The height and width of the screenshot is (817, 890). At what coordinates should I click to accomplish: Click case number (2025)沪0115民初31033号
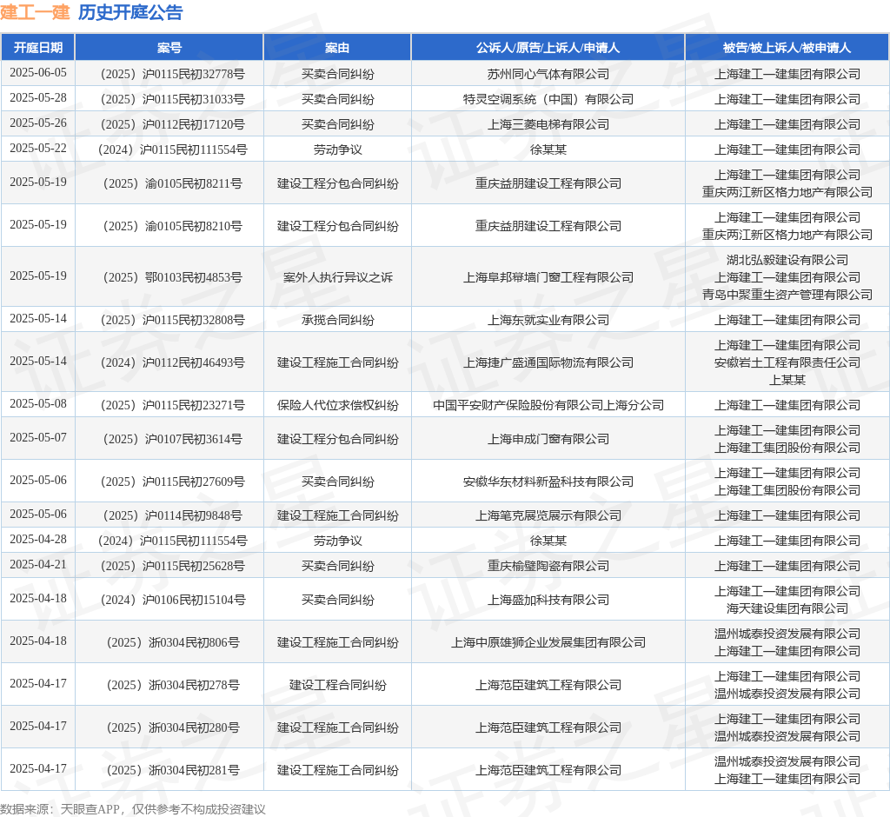[172, 99]
